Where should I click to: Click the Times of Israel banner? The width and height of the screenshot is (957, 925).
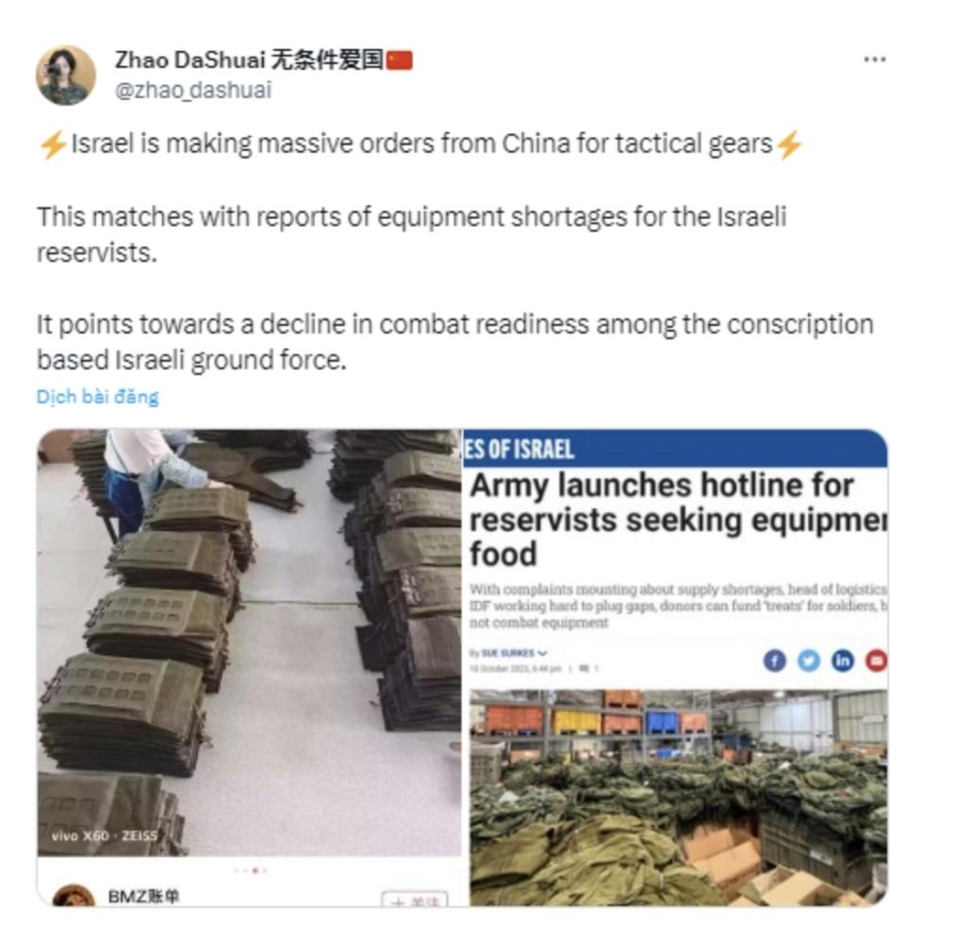675,449
